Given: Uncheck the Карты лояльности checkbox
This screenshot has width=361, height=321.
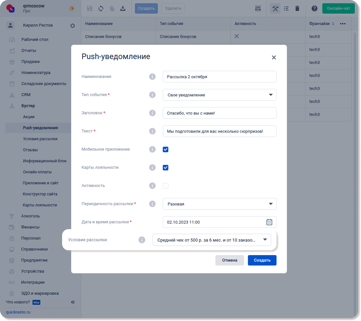Looking at the screenshot, I should click(165, 167).
